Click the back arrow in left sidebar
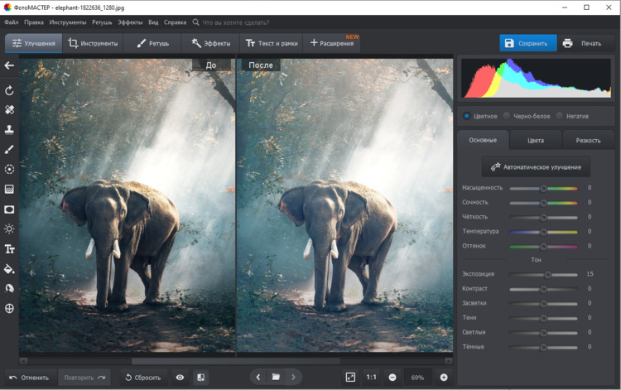This screenshot has width=621, height=390. point(10,65)
